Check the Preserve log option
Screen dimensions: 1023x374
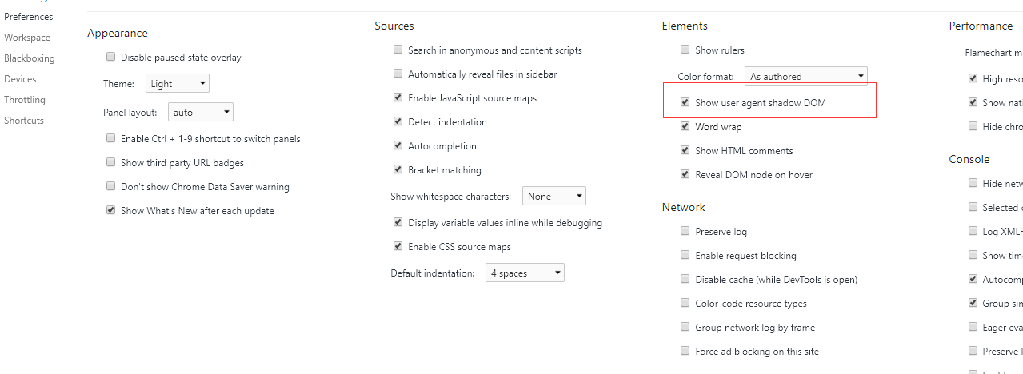(685, 231)
